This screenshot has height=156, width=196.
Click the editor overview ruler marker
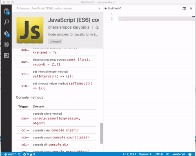coord(194,16)
